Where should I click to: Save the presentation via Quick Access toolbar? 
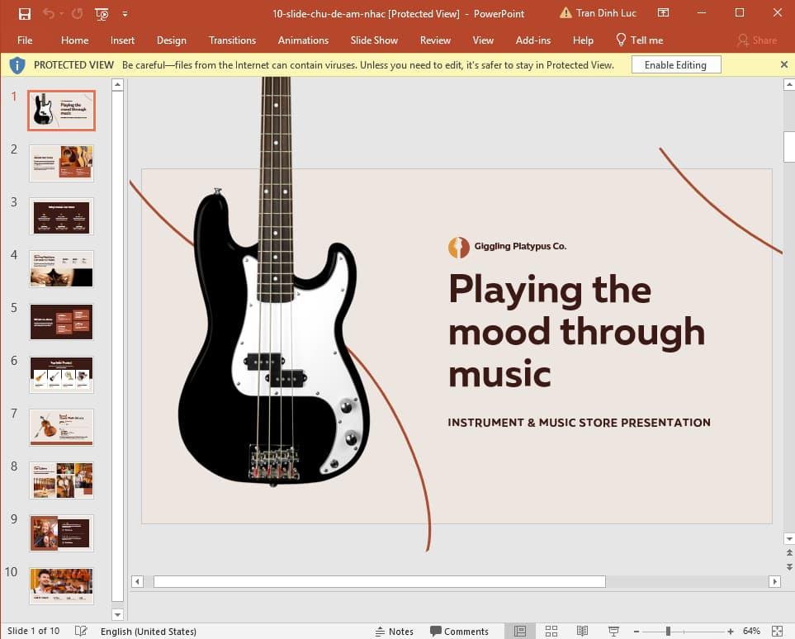click(x=24, y=14)
